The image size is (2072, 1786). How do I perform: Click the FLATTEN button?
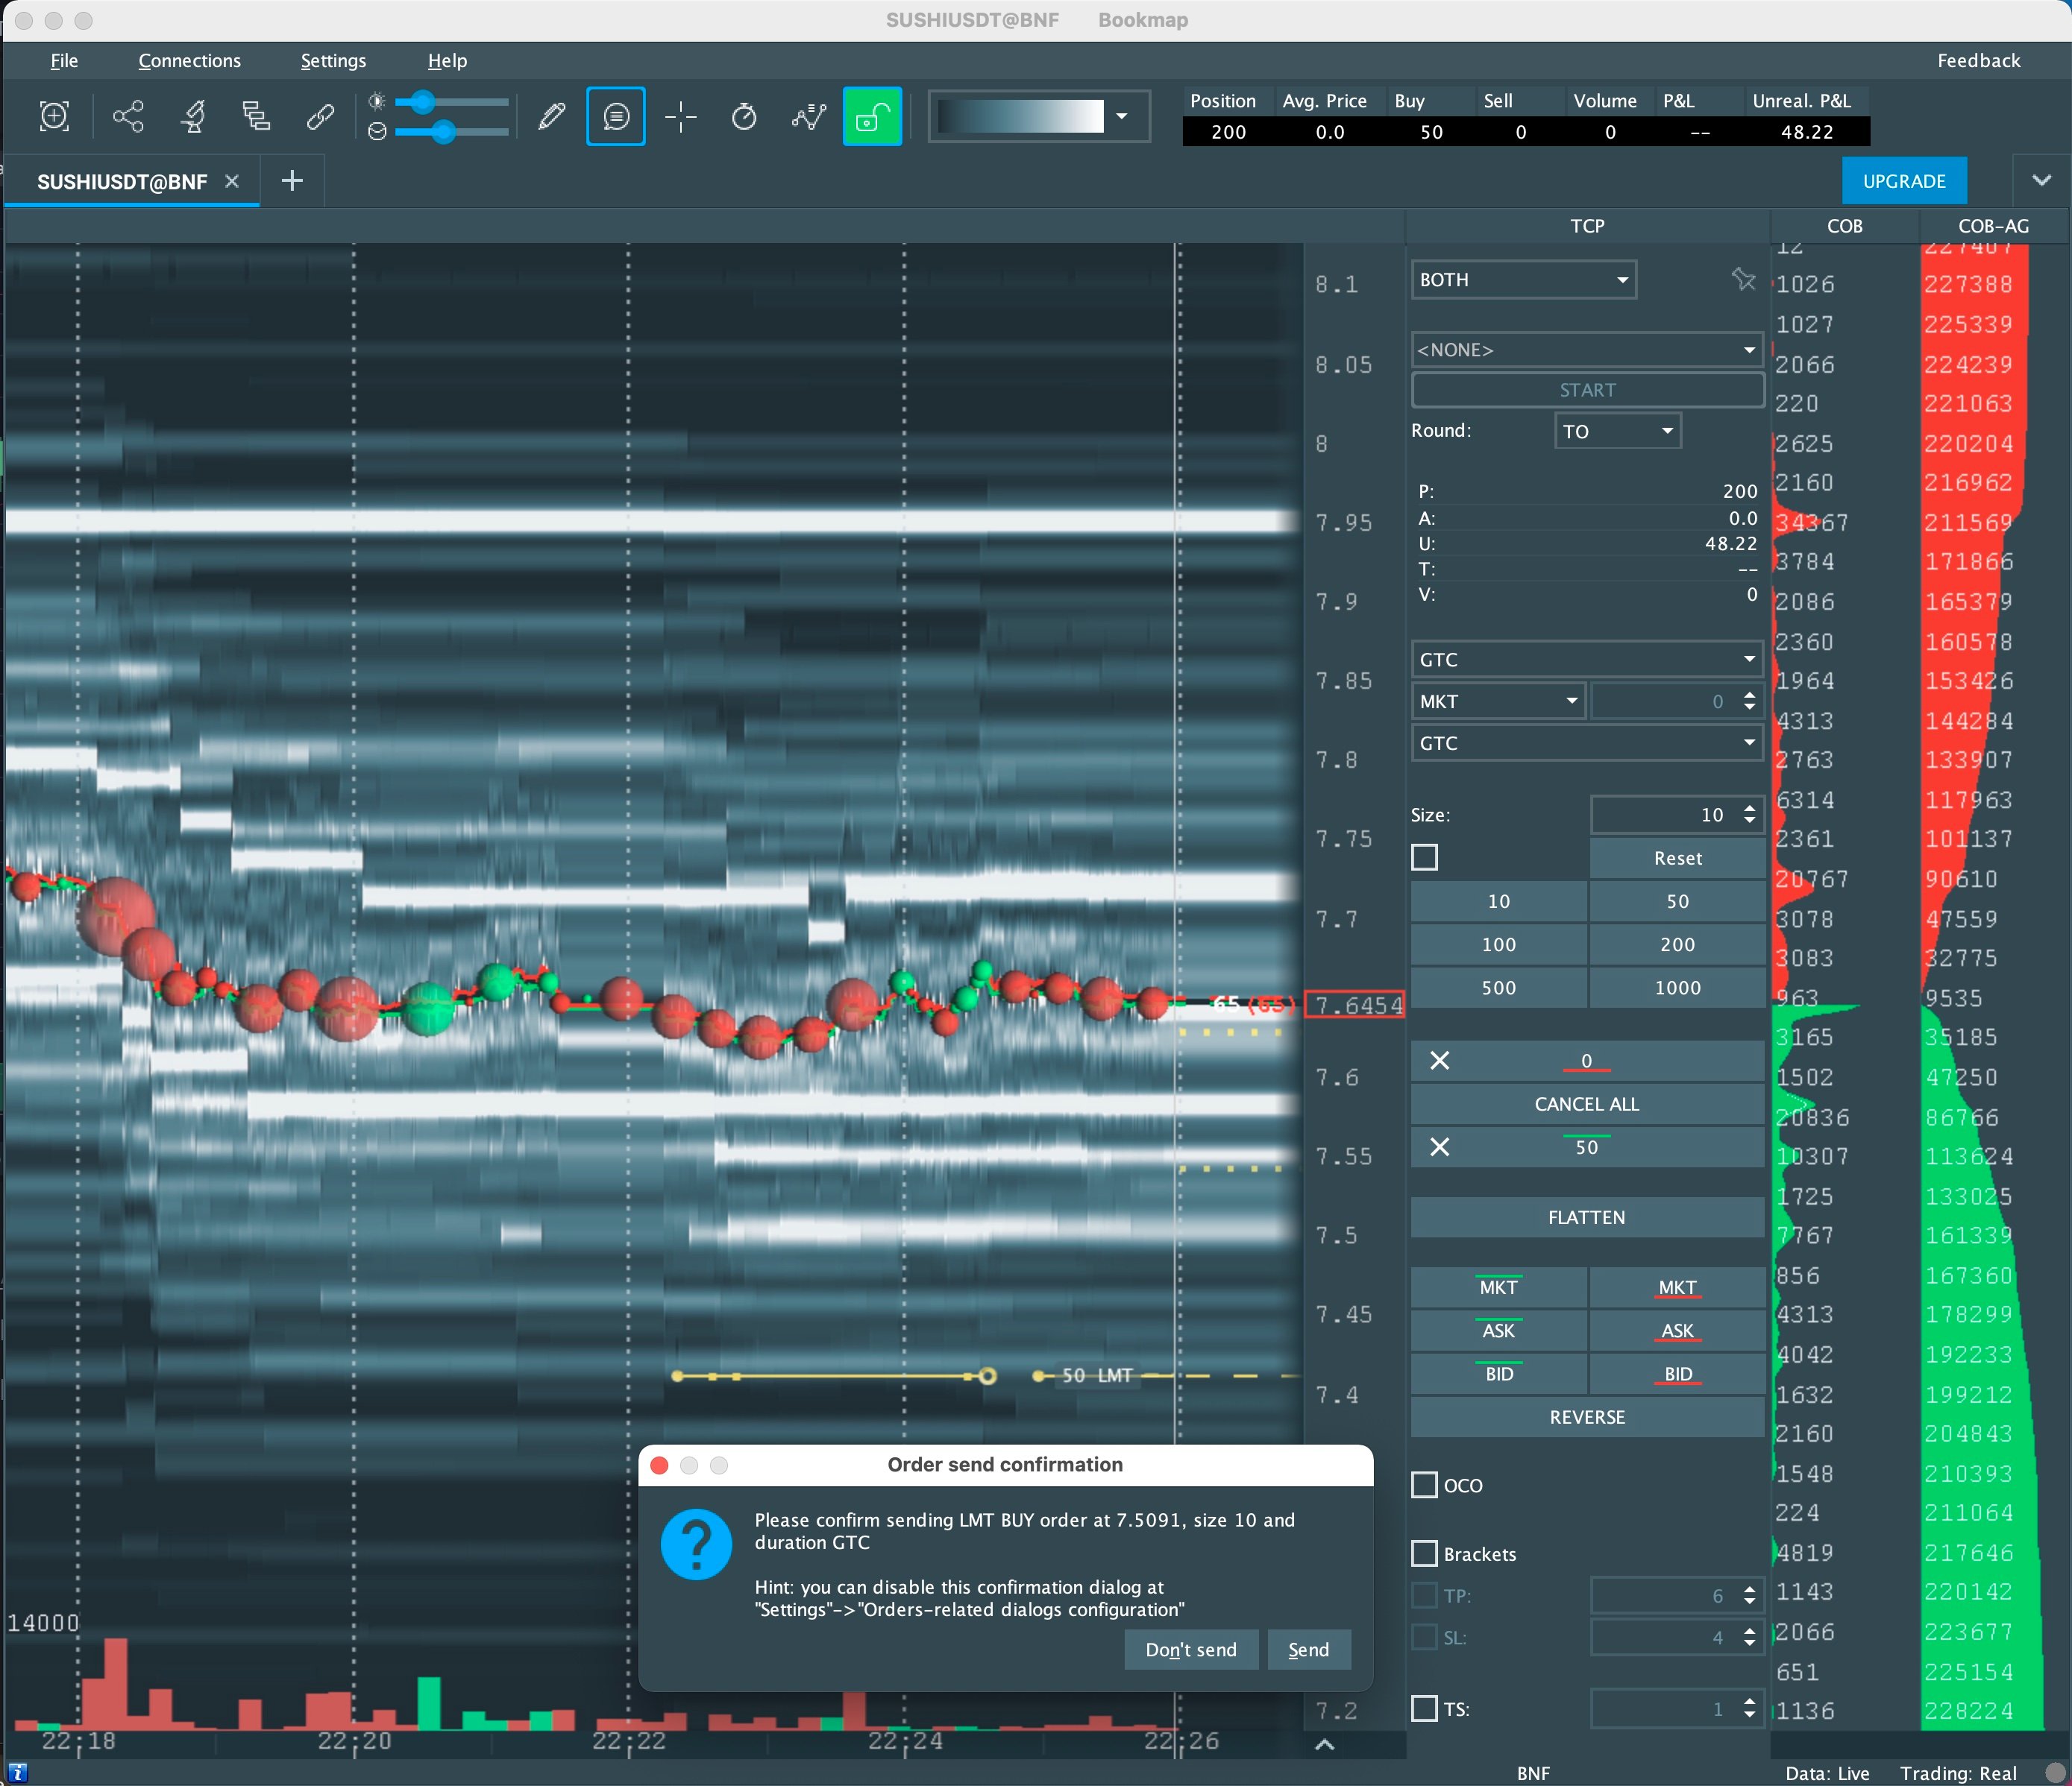(x=1586, y=1217)
